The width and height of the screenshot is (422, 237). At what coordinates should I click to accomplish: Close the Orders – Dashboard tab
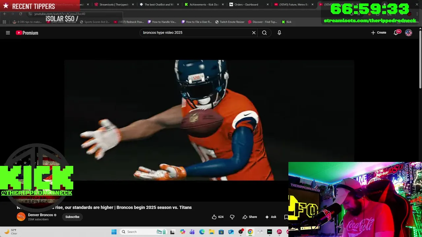point(267,5)
